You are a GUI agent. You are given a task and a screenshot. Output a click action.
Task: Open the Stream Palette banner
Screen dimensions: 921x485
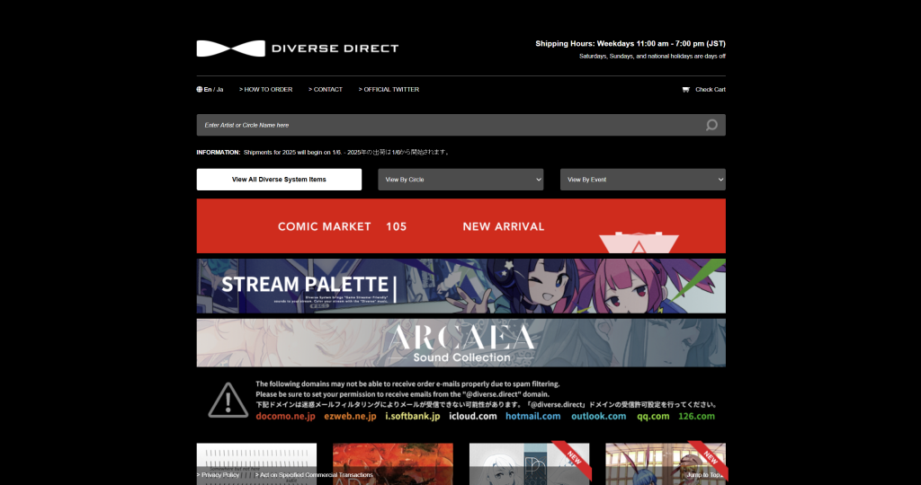461,287
